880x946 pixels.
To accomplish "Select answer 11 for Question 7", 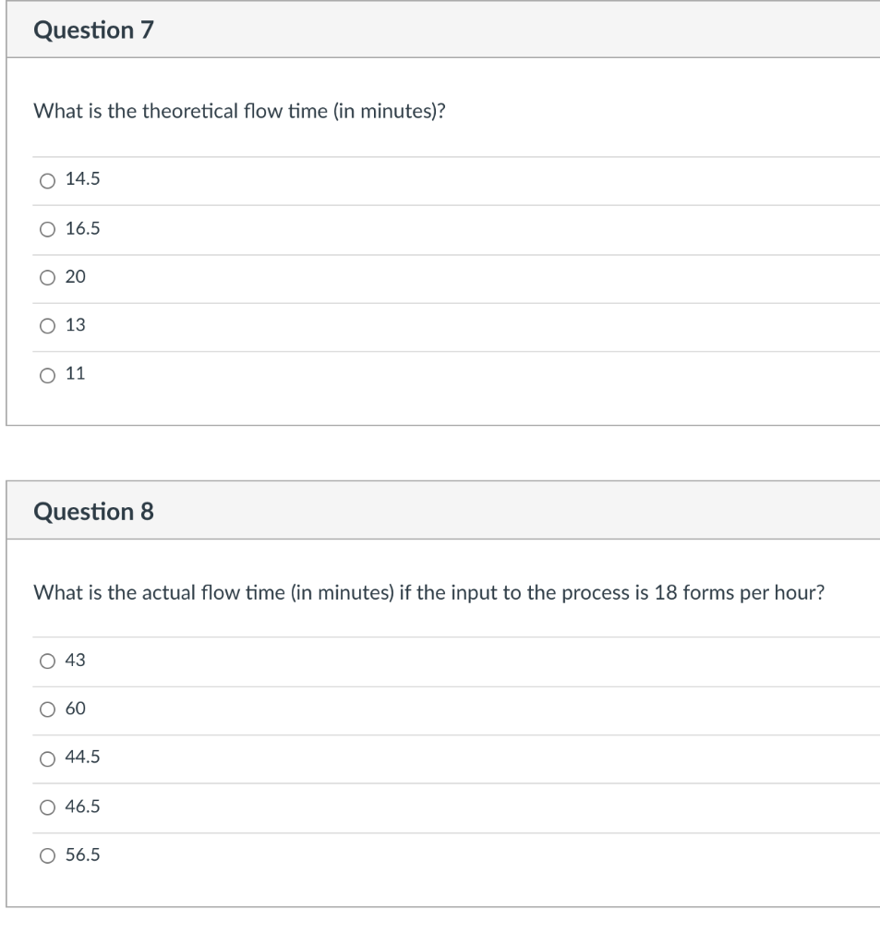I will [46, 373].
